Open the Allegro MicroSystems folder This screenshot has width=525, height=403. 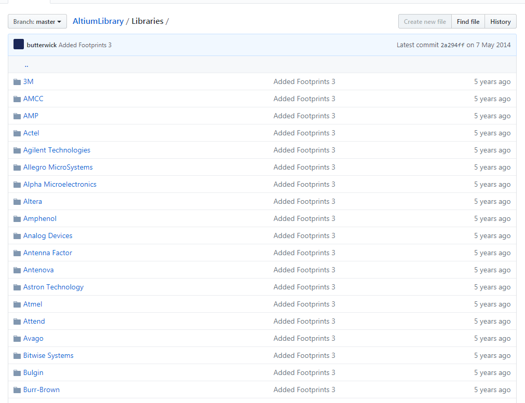58,168
